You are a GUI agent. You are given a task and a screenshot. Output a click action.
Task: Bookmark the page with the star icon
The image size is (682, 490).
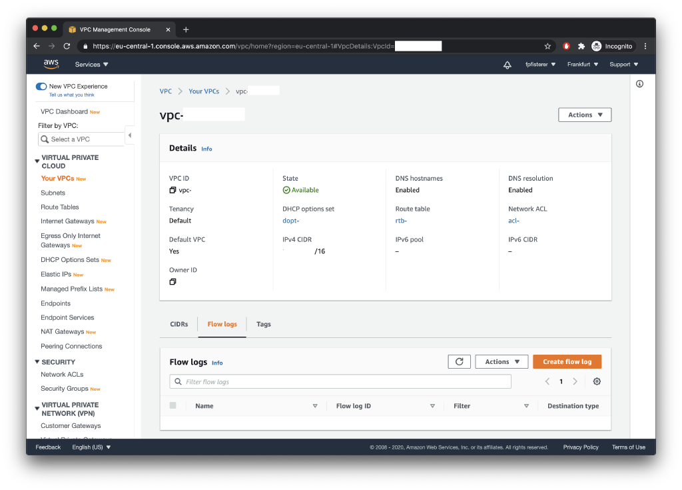pos(547,46)
